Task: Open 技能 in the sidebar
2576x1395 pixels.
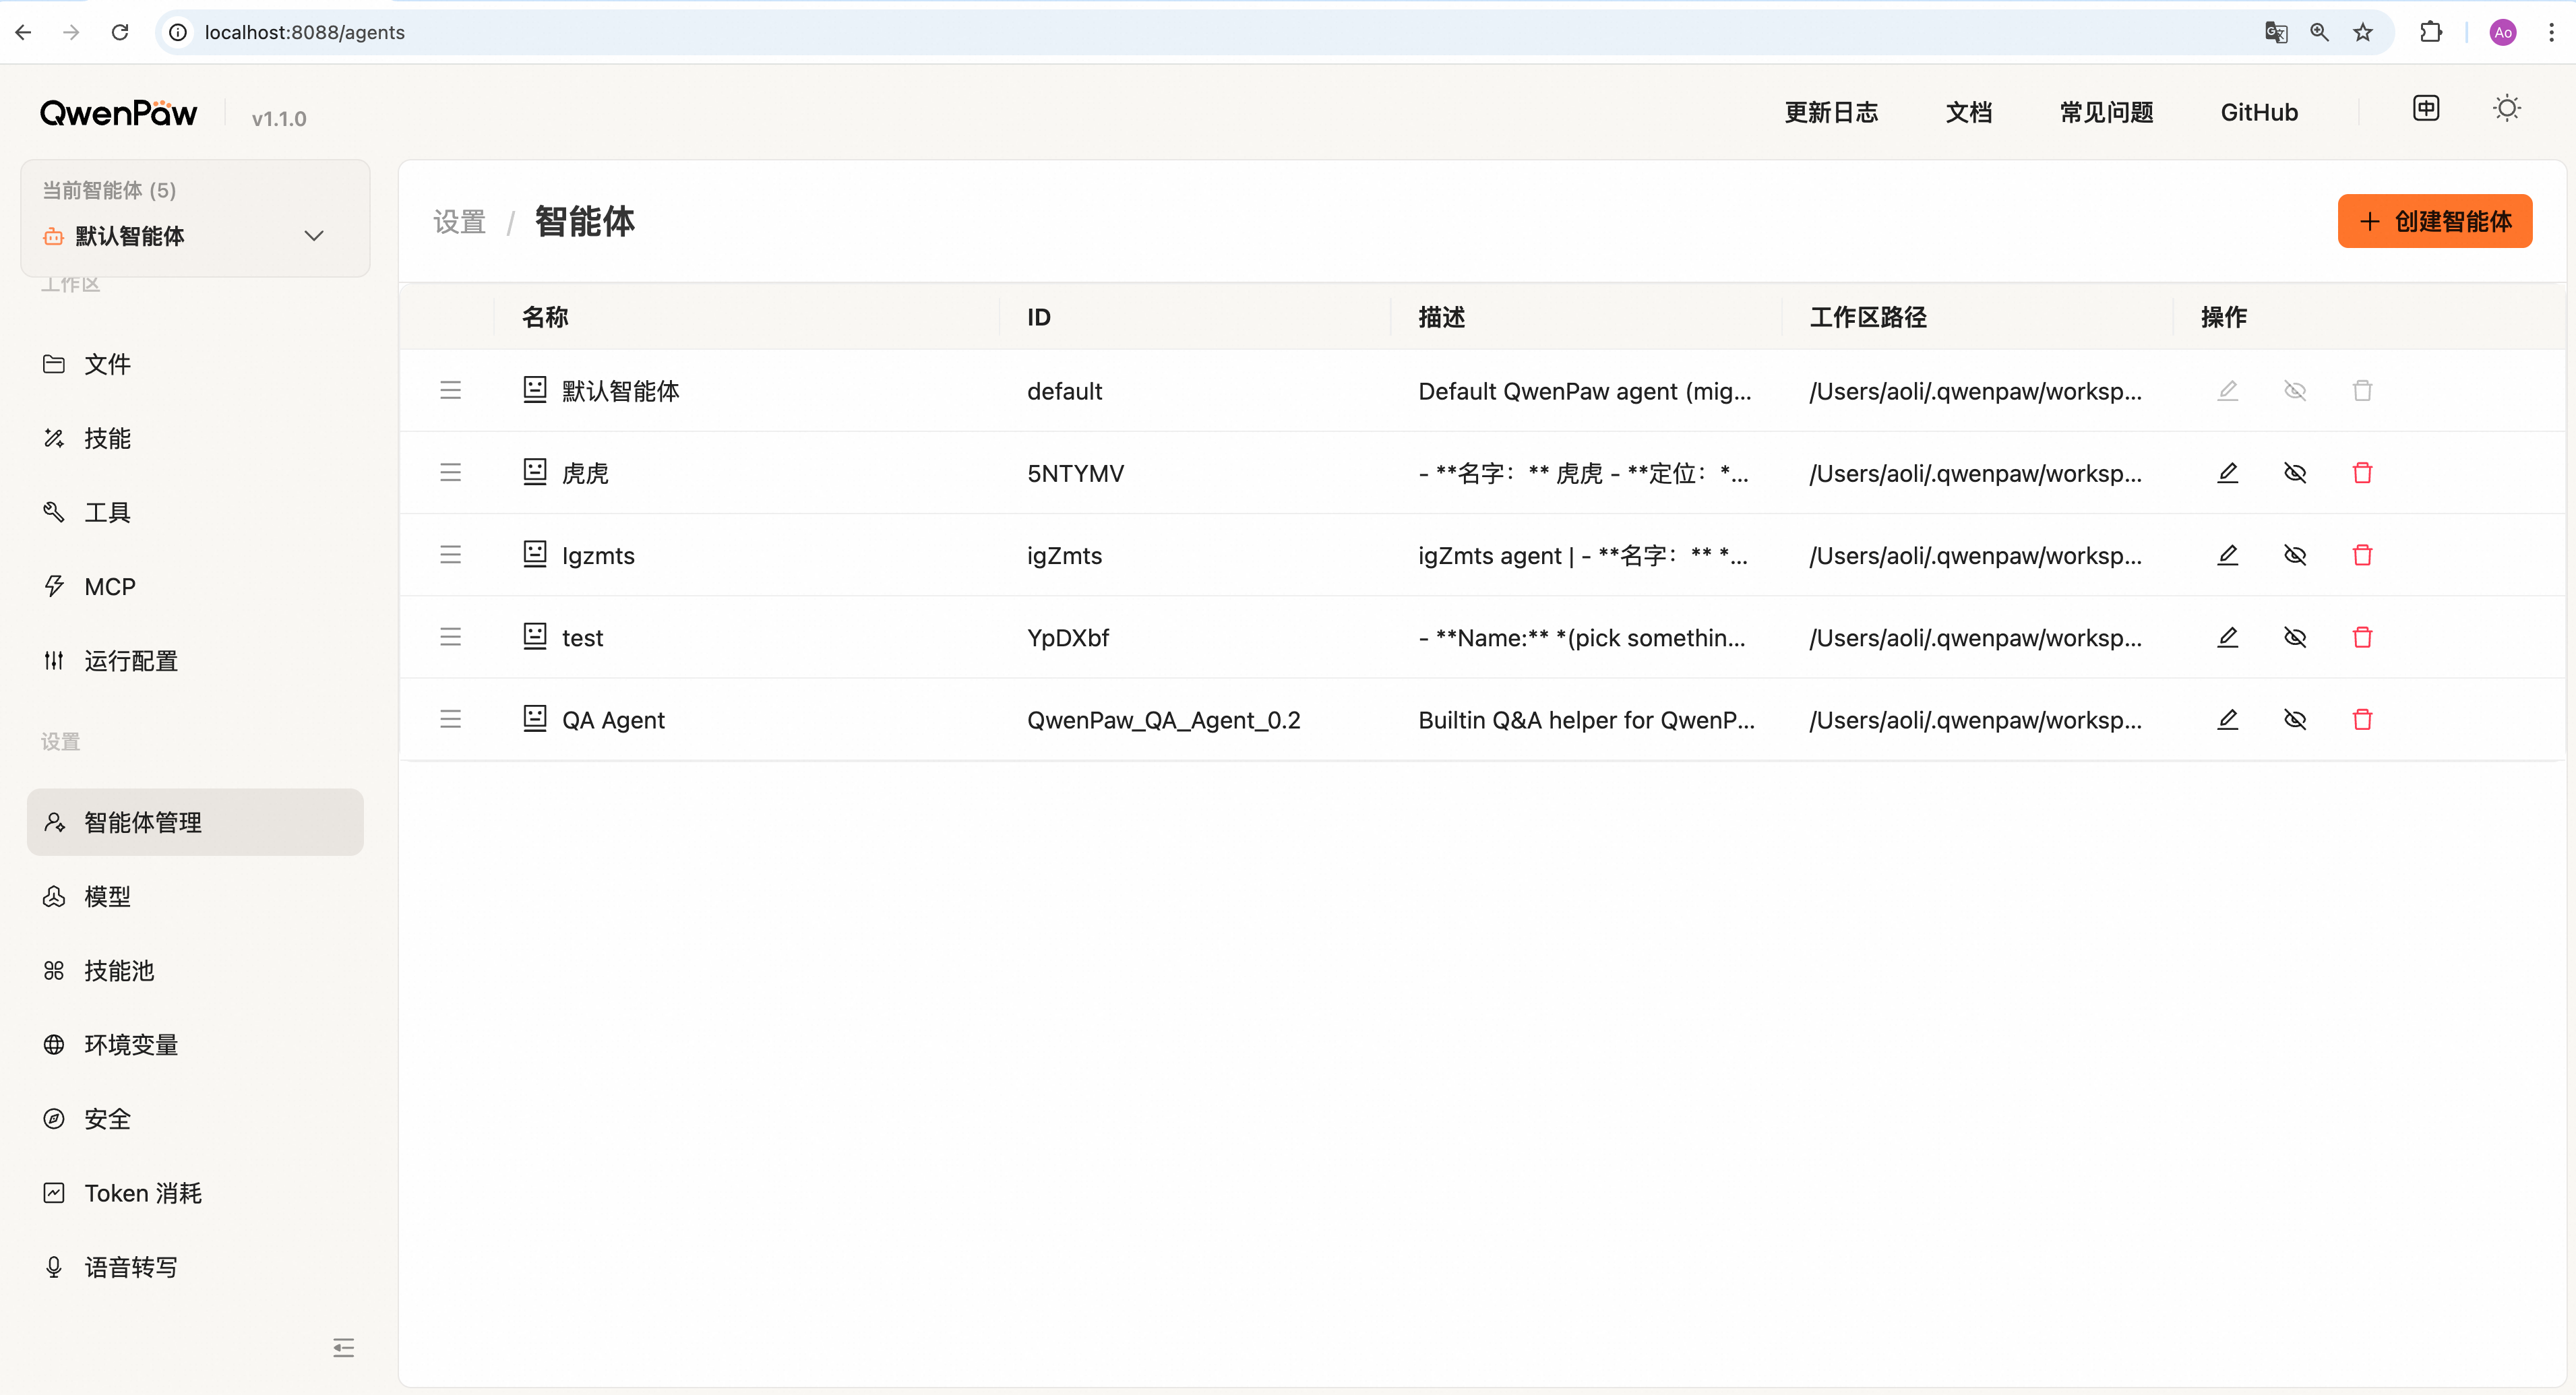Action: click(x=195, y=438)
